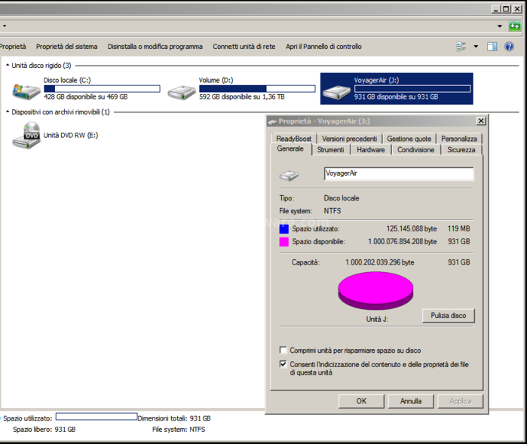Open the dropdown arrow at the address bar's left end

click(5, 26)
